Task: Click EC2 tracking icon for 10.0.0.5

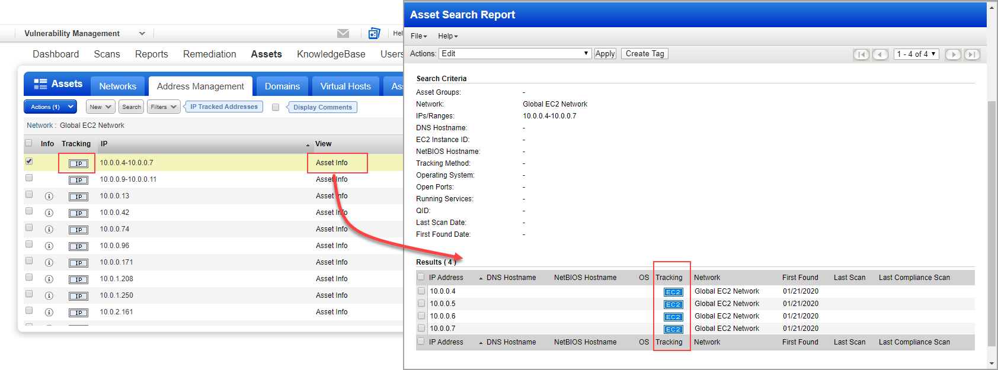Action: pyautogui.click(x=673, y=304)
